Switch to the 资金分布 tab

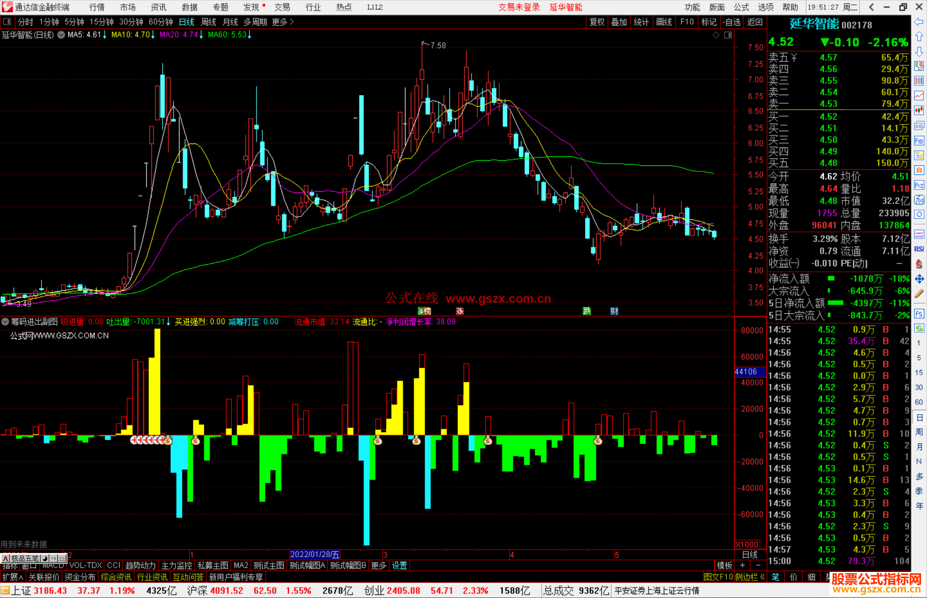click(x=80, y=577)
